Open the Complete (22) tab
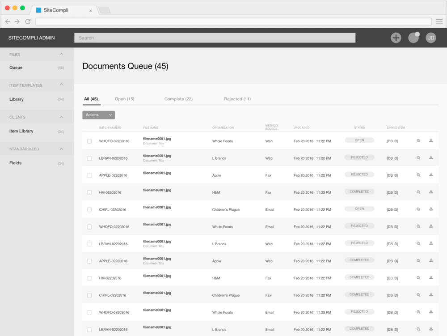447x336 pixels. click(x=178, y=98)
